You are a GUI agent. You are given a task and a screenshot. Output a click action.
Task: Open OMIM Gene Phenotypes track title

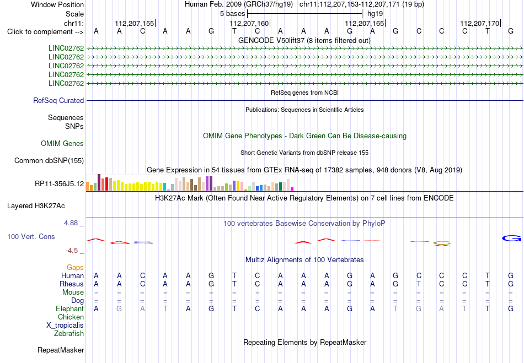[305, 136]
